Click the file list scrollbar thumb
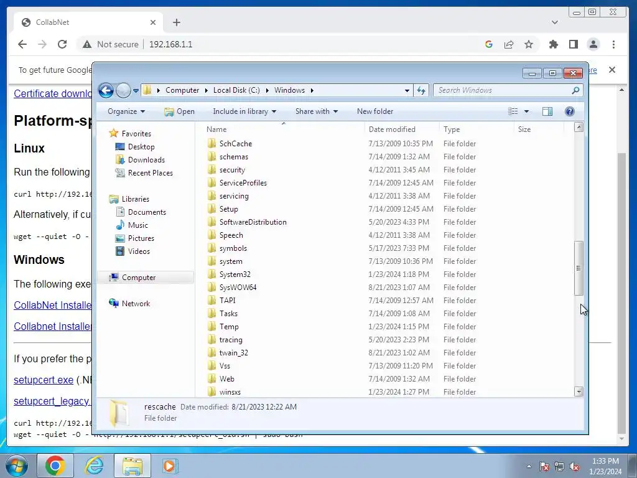The height and width of the screenshot is (478, 637). [x=579, y=268]
